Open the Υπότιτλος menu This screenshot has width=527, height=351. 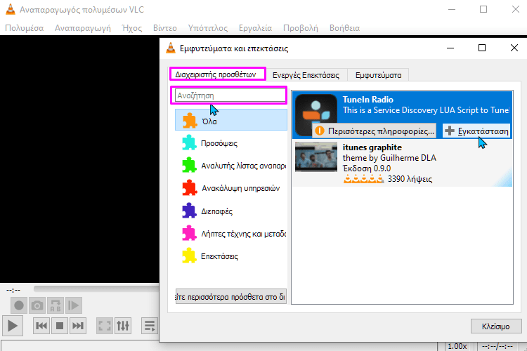pyautogui.click(x=208, y=28)
